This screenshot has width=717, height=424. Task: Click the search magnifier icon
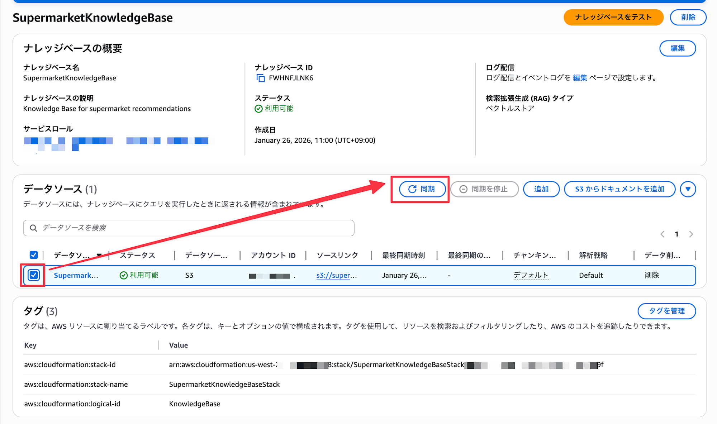(x=33, y=228)
